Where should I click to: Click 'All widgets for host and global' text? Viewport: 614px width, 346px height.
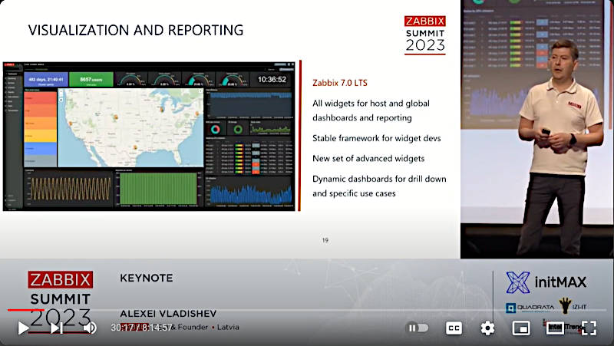click(371, 104)
